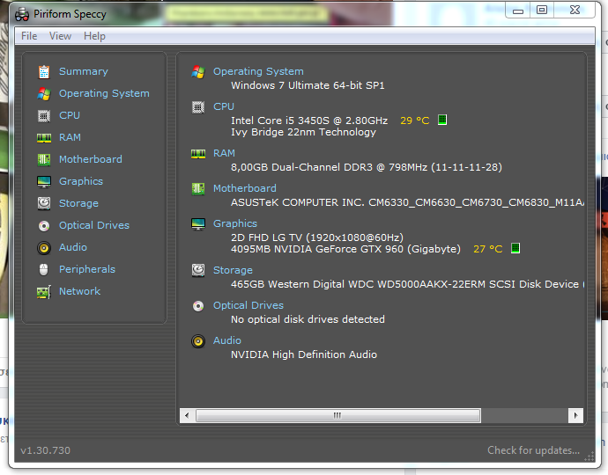This screenshot has width=608, height=475.
Task: Select CPU in the sidebar
Action: (70, 115)
